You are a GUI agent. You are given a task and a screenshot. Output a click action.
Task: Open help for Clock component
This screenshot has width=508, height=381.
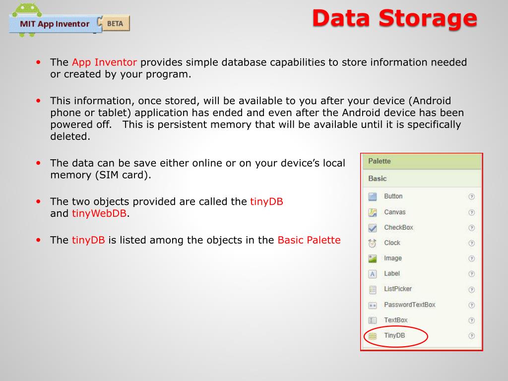pos(472,243)
